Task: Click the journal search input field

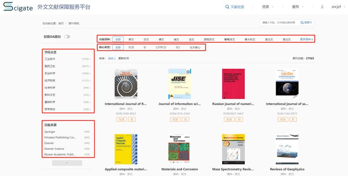Action: (277, 22)
